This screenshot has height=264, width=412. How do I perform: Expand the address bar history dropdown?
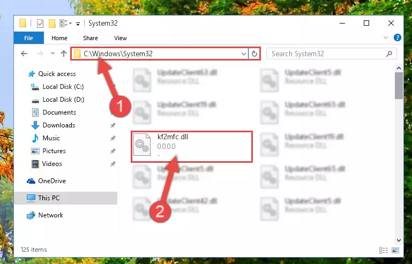coord(244,54)
